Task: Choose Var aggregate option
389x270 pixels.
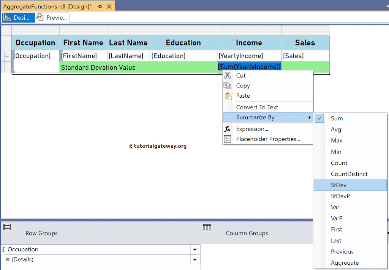Action: [x=350, y=207]
